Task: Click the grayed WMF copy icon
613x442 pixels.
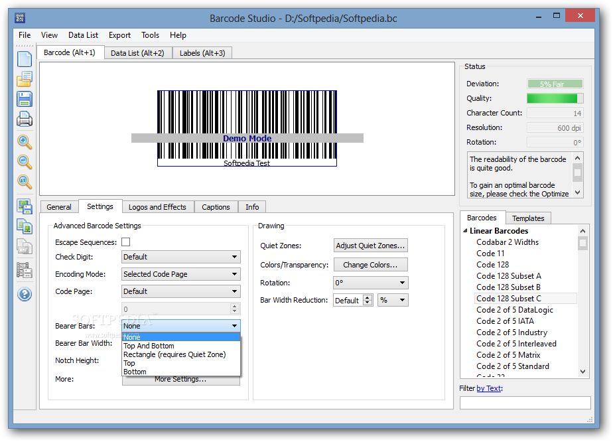Action: coord(25,247)
